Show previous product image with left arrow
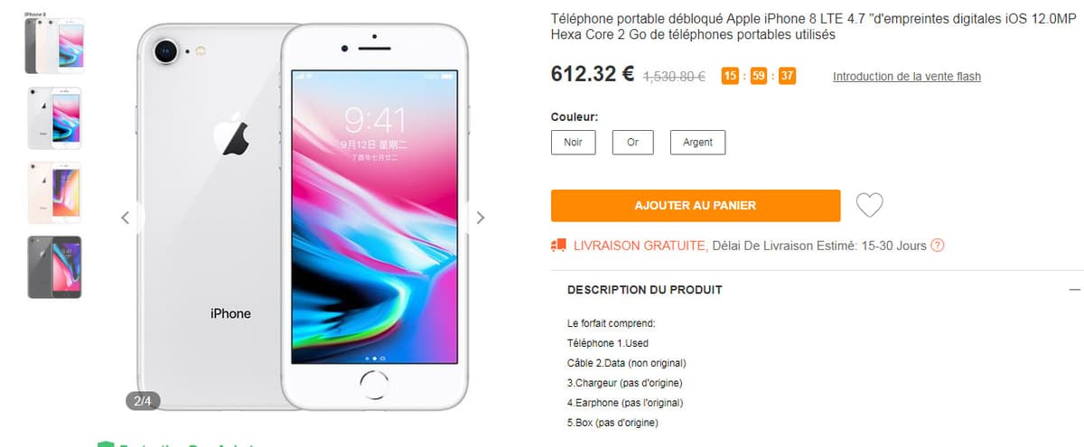This screenshot has height=447, width=1084. tap(126, 217)
